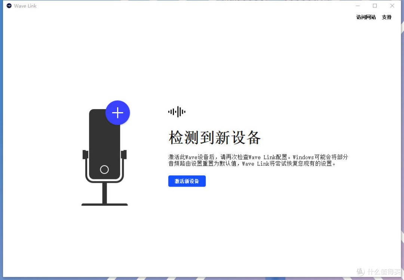The image size is (404, 280).
Task: Open the 访问网站 visit website link
Action: pos(366,17)
